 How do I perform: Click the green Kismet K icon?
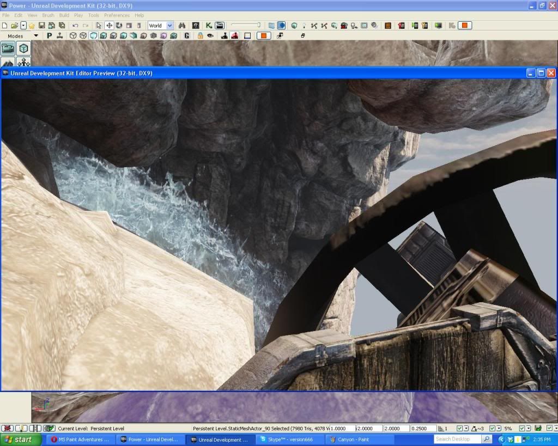coord(209,26)
